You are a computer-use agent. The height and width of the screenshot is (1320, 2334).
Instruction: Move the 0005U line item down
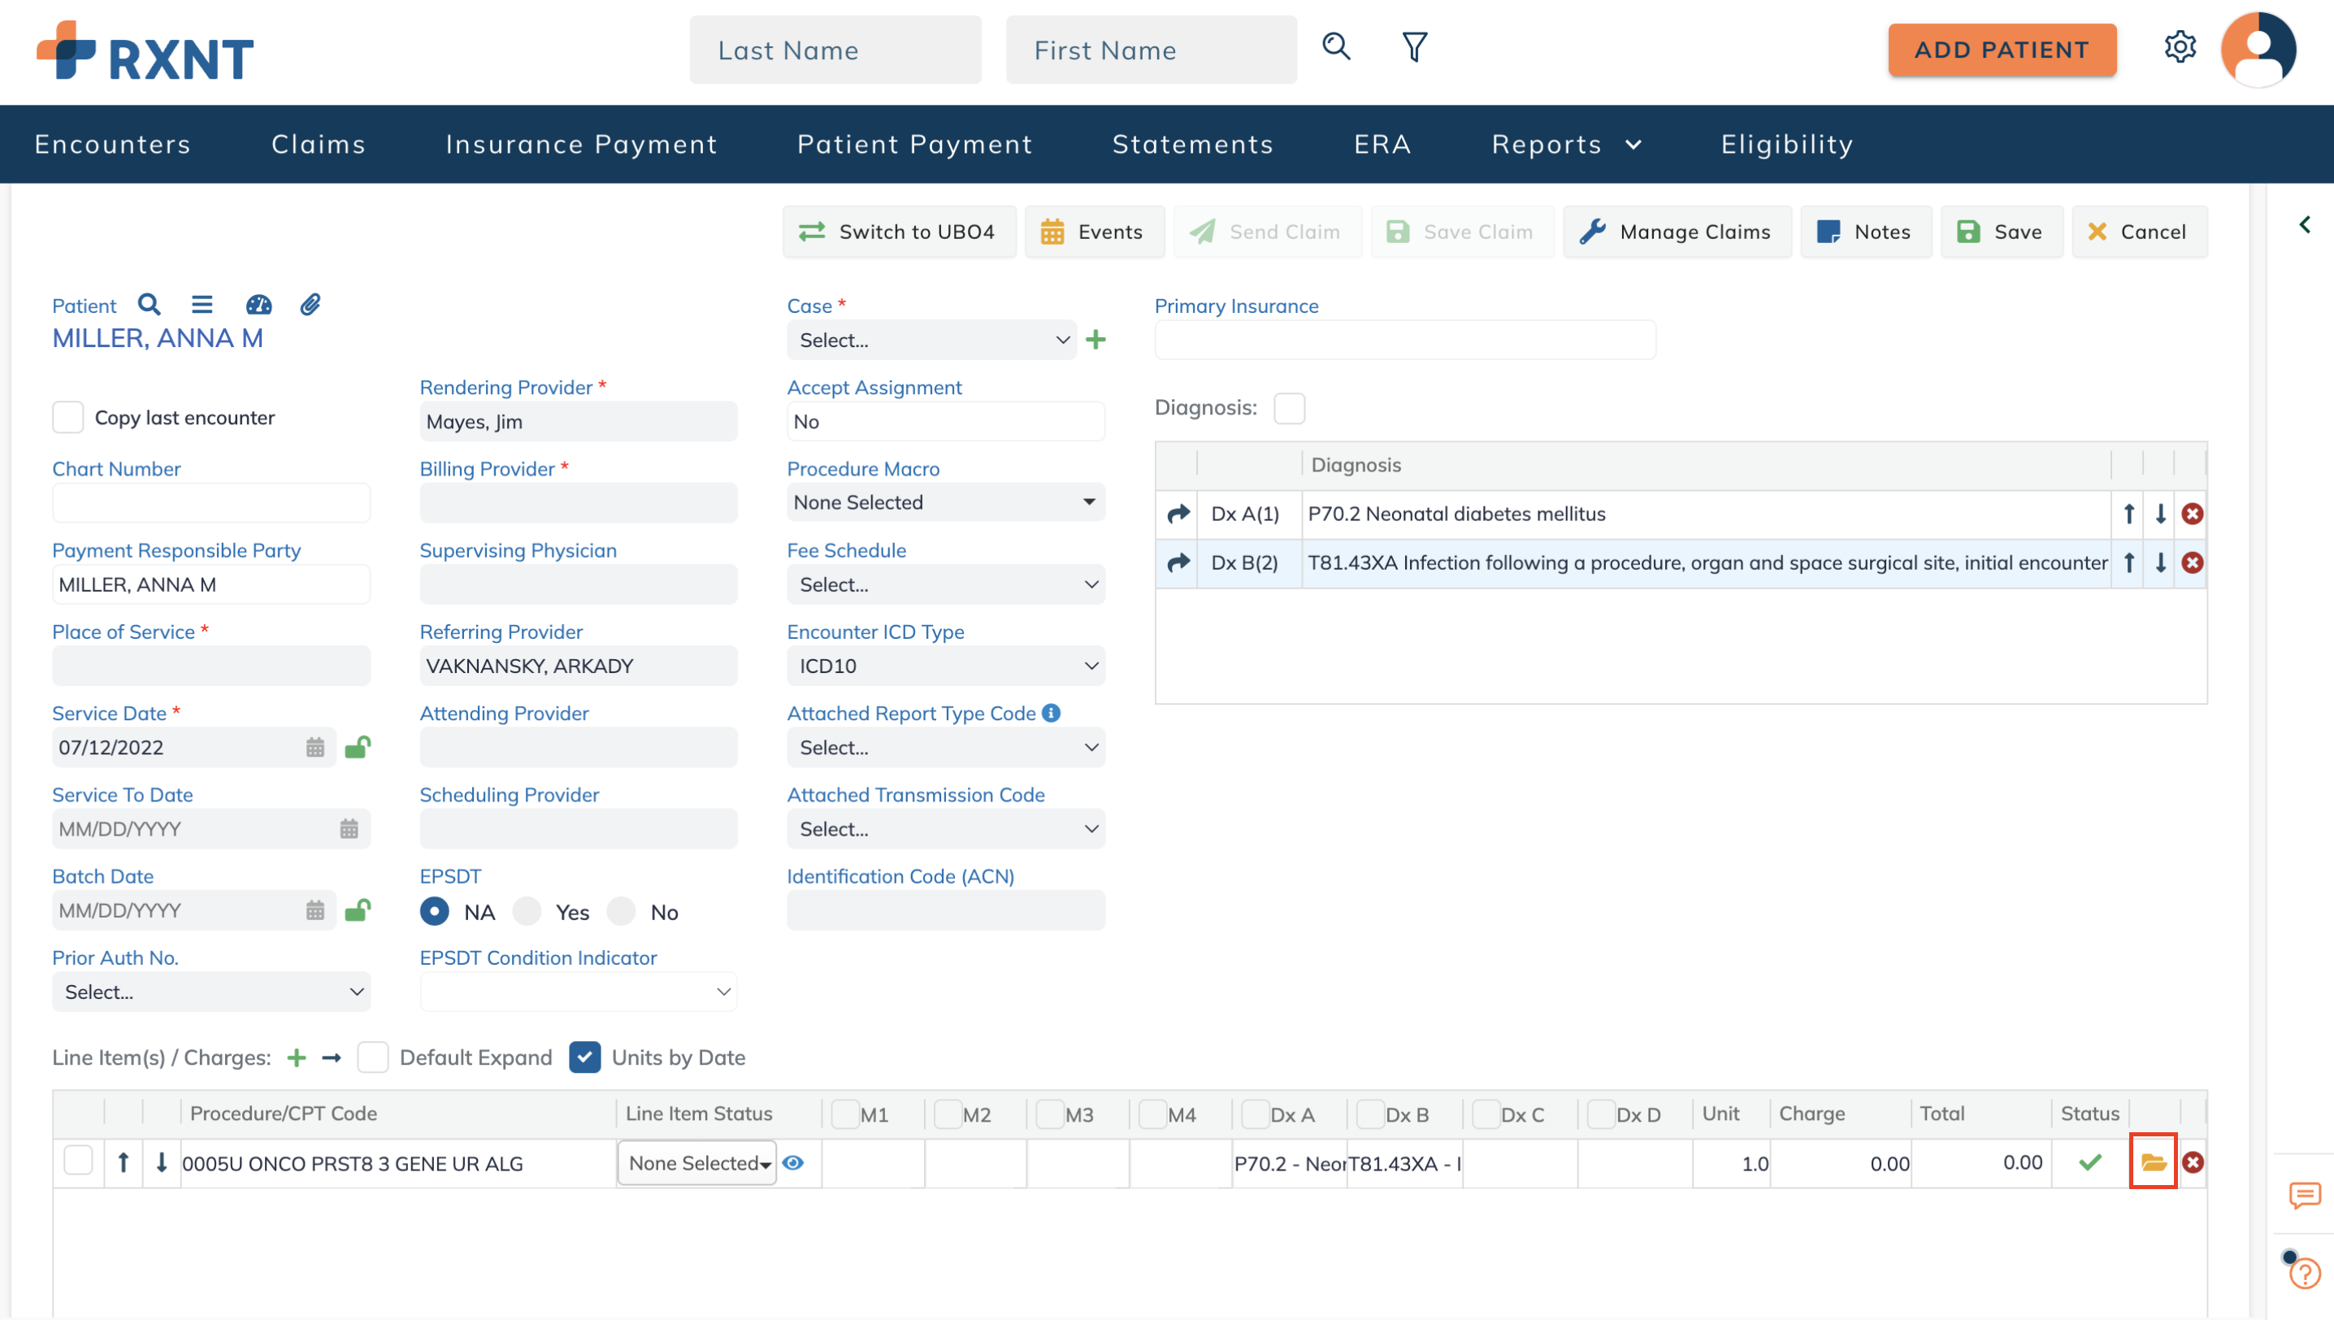pyautogui.click(x=162, y=1162)
